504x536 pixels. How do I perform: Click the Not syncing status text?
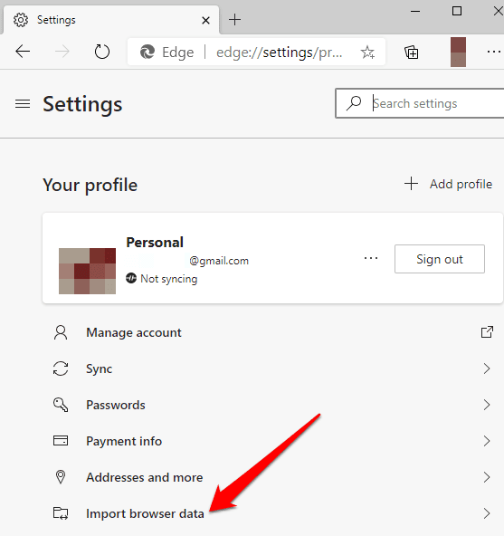pyautogui.click(x=169, y=279)
